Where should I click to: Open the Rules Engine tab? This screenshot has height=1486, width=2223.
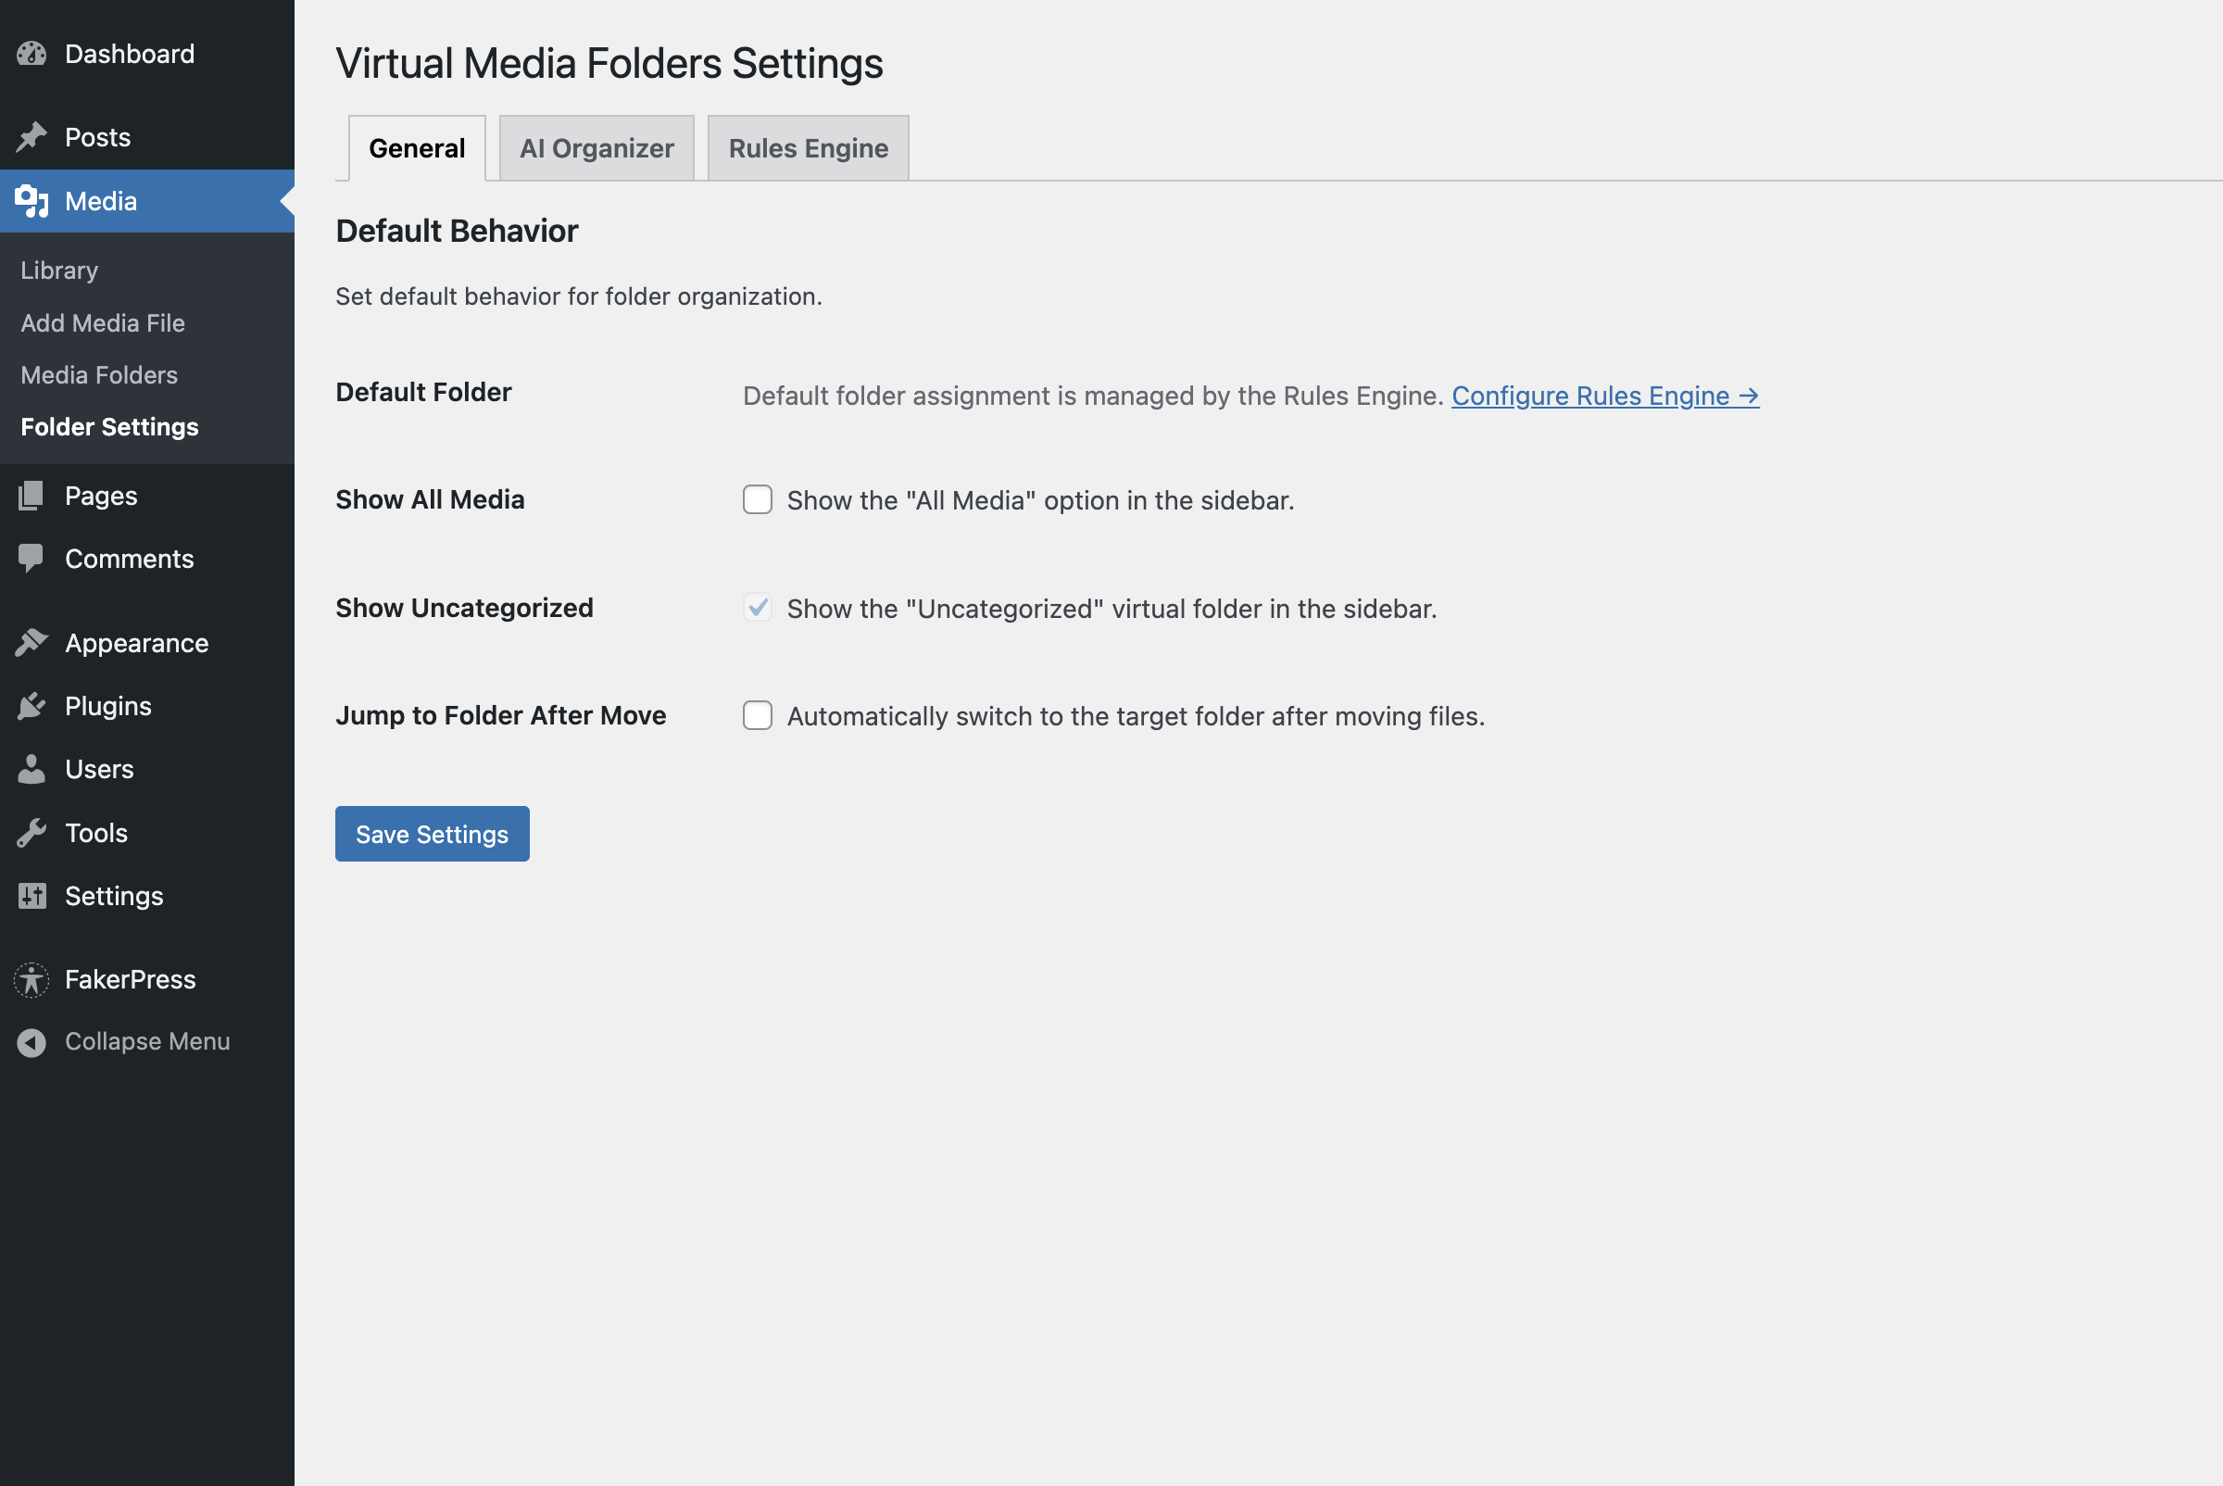[808, 149]
